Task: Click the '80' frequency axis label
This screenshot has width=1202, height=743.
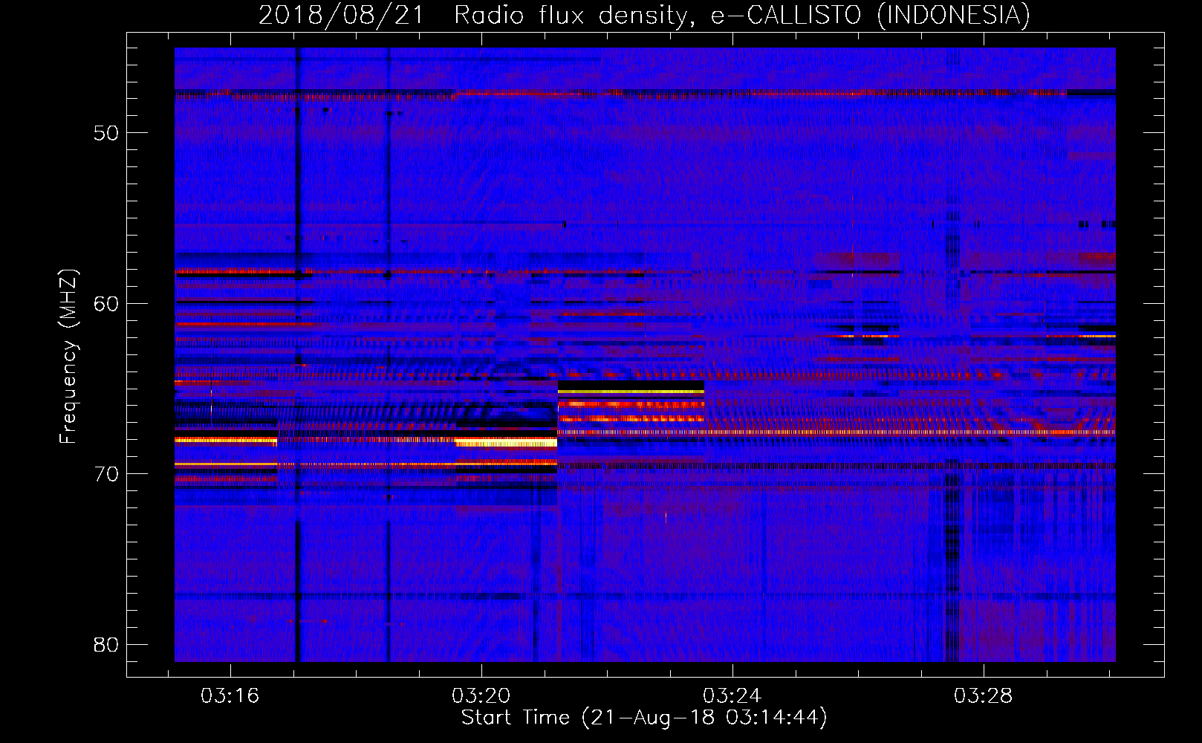Action: [106, 644]
